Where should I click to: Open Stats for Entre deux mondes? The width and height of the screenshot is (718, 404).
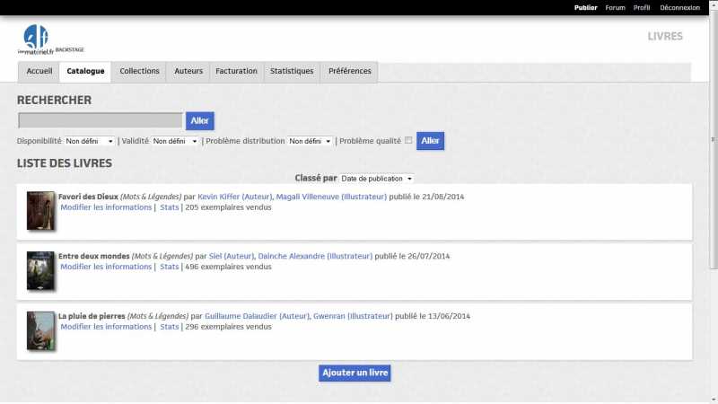(170, 267)
